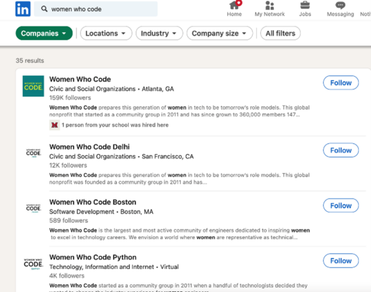This screenshot has height=292, width=371.
Task: Click the school logo beside hired insight
Action: [x=54, y=125]
